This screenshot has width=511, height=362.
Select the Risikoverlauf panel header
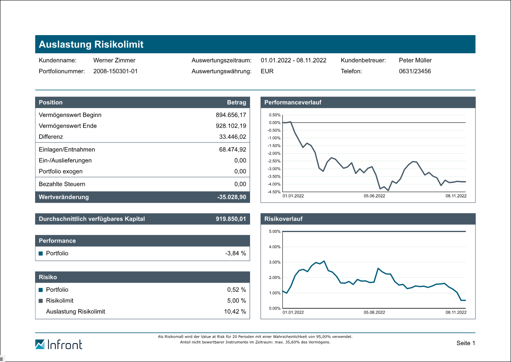coord(368,219)
